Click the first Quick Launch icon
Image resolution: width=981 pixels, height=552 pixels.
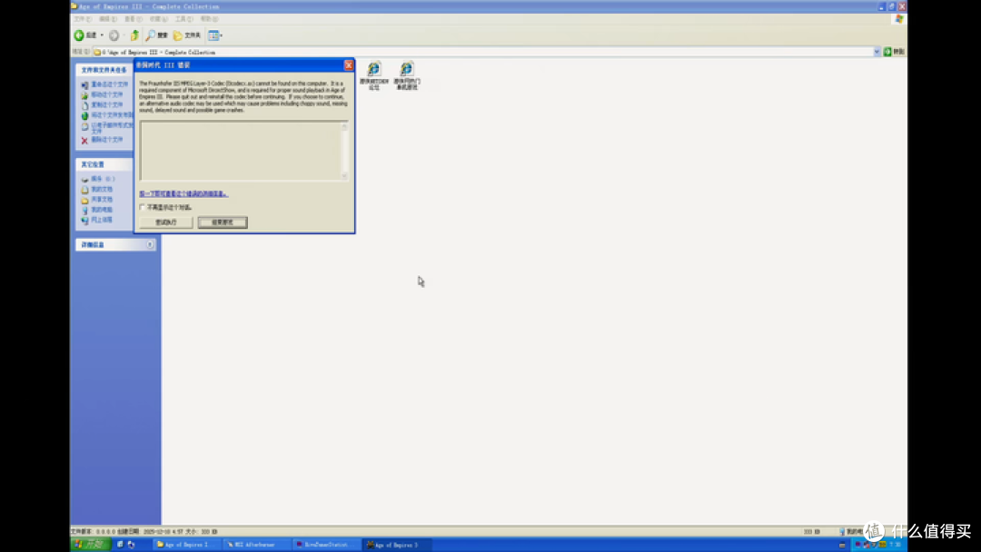pos(120,545)
